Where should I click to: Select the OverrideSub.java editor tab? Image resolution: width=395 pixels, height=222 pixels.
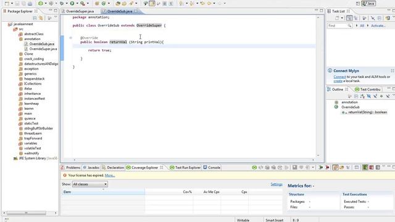(120, 11)
